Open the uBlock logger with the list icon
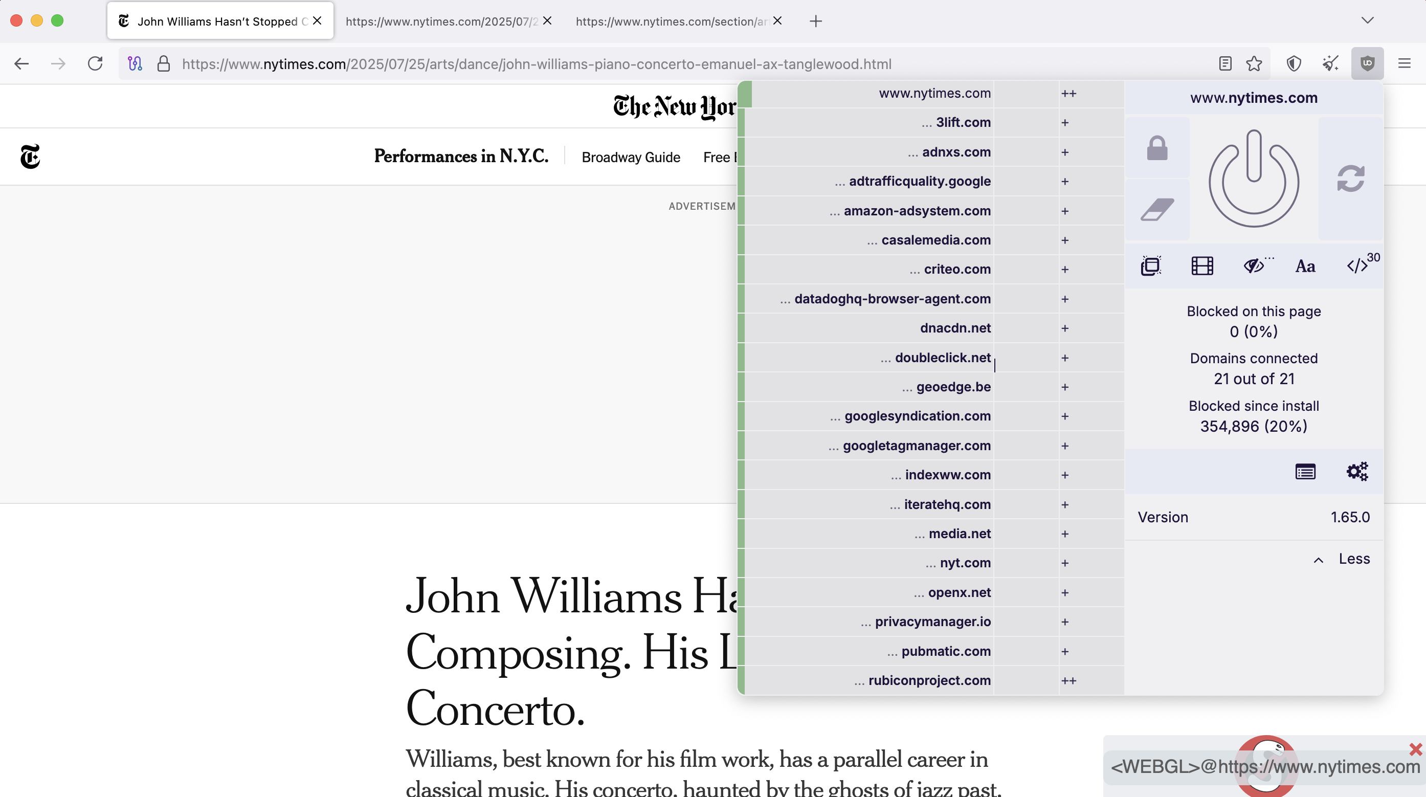Viewport: 1426px width, 797px height. 1305,471
